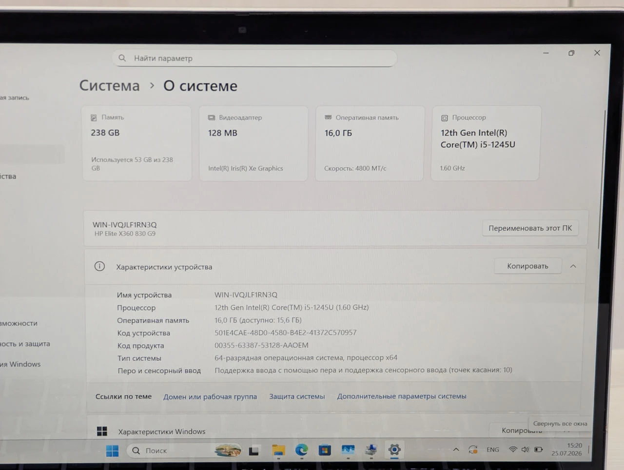Switch the ENG input language indicator
The image size is (624, 470).
[x=493, y=450]
